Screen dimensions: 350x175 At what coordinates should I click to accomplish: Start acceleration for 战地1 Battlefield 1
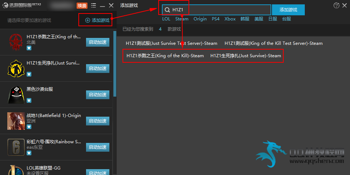point(98,121)
